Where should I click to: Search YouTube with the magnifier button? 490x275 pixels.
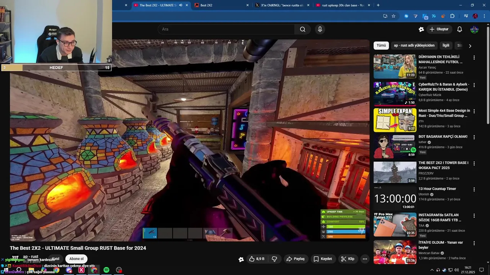coord(302,29)
